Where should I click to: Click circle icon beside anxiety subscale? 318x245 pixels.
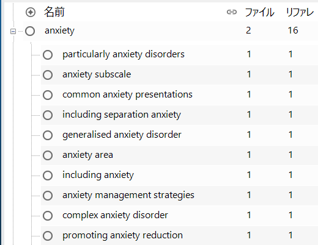click(x=48, y=75)
